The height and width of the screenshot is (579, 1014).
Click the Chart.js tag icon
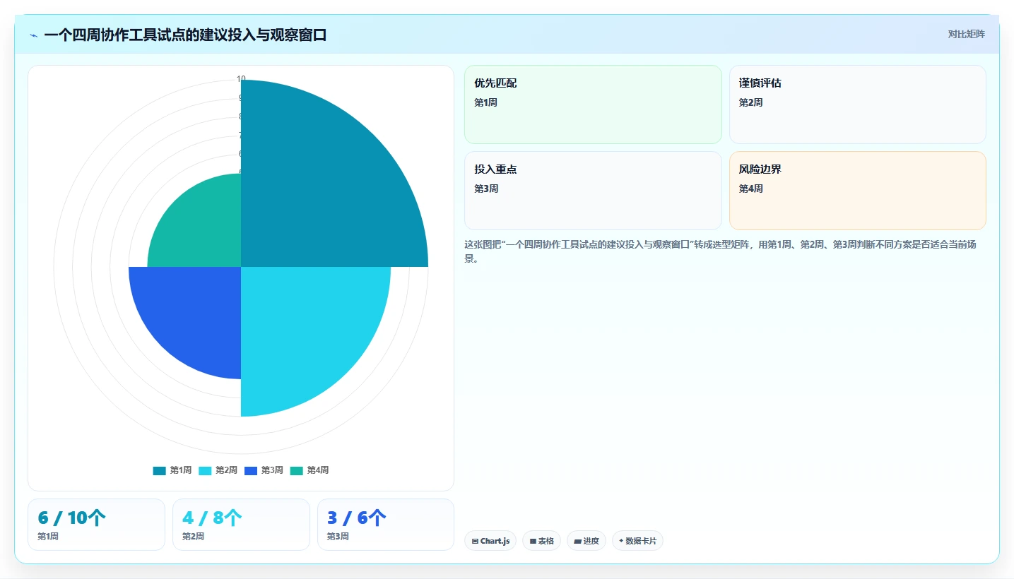[x=475, y=542]
